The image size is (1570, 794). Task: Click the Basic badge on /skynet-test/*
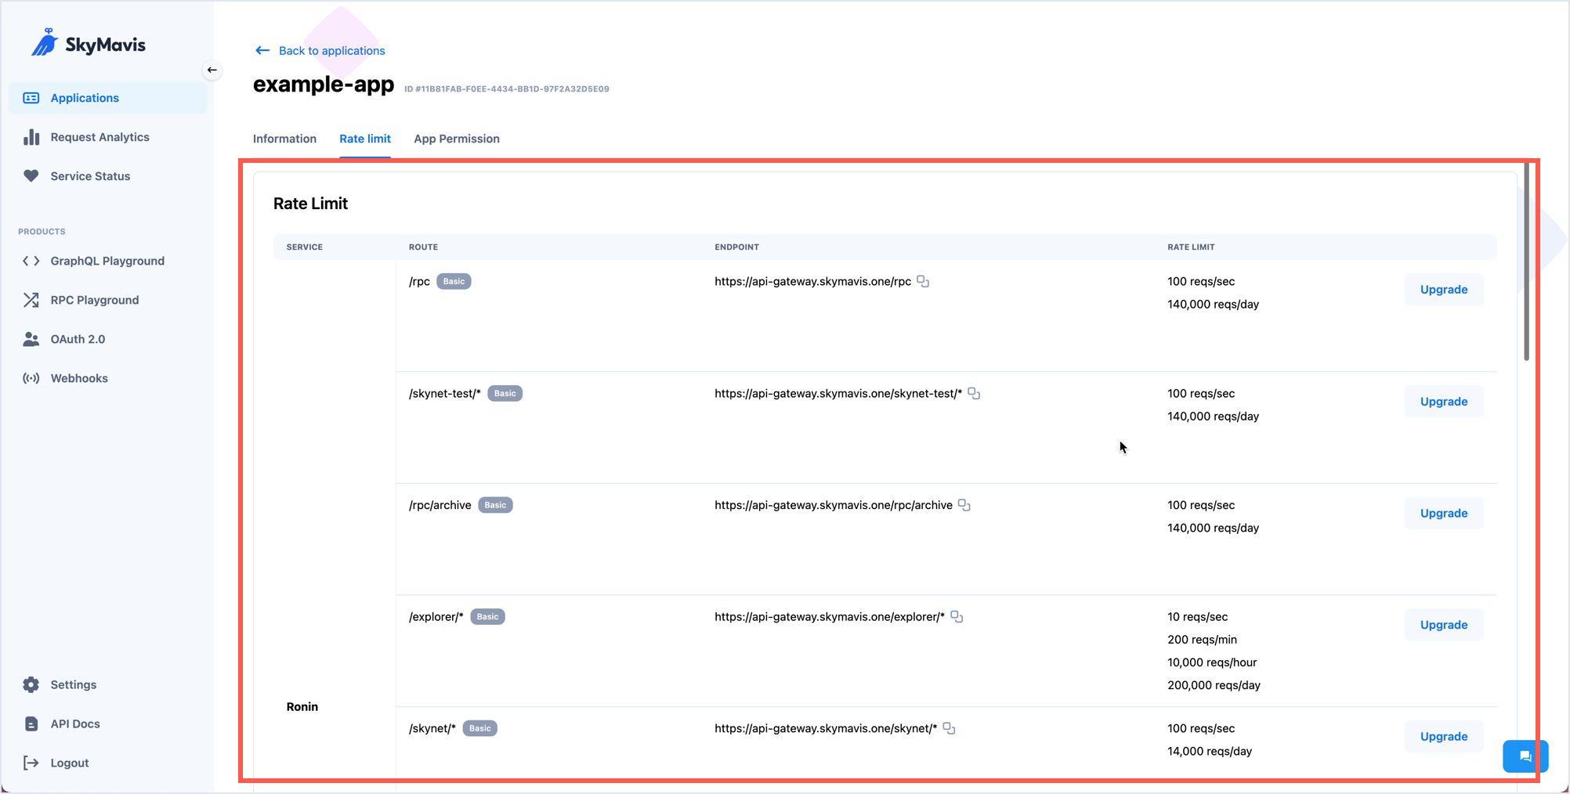click(x=505, y=393)
